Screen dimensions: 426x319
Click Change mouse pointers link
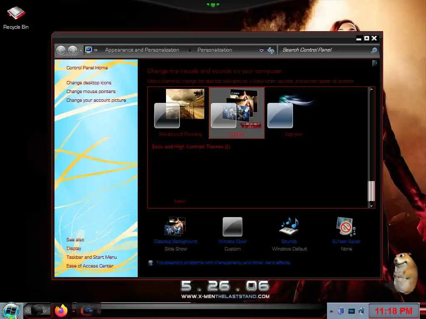click(x=91, y=91)
